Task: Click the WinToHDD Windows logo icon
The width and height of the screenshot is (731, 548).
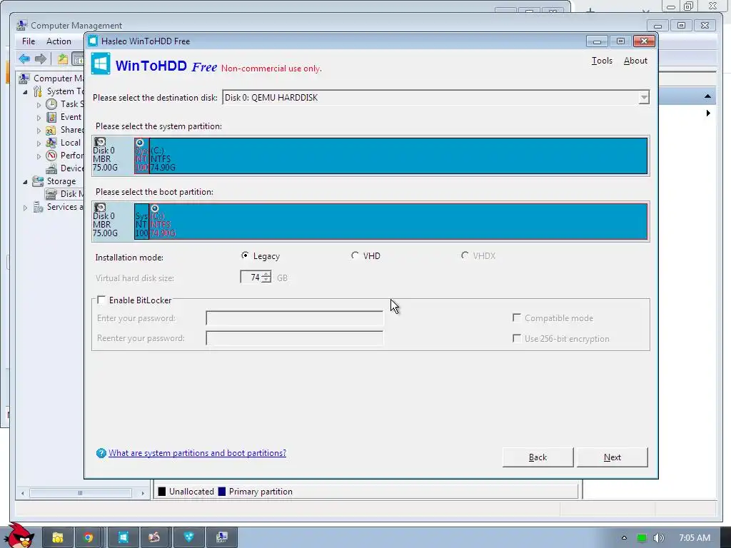Action: pyautogui.click(x=100, y=64)
